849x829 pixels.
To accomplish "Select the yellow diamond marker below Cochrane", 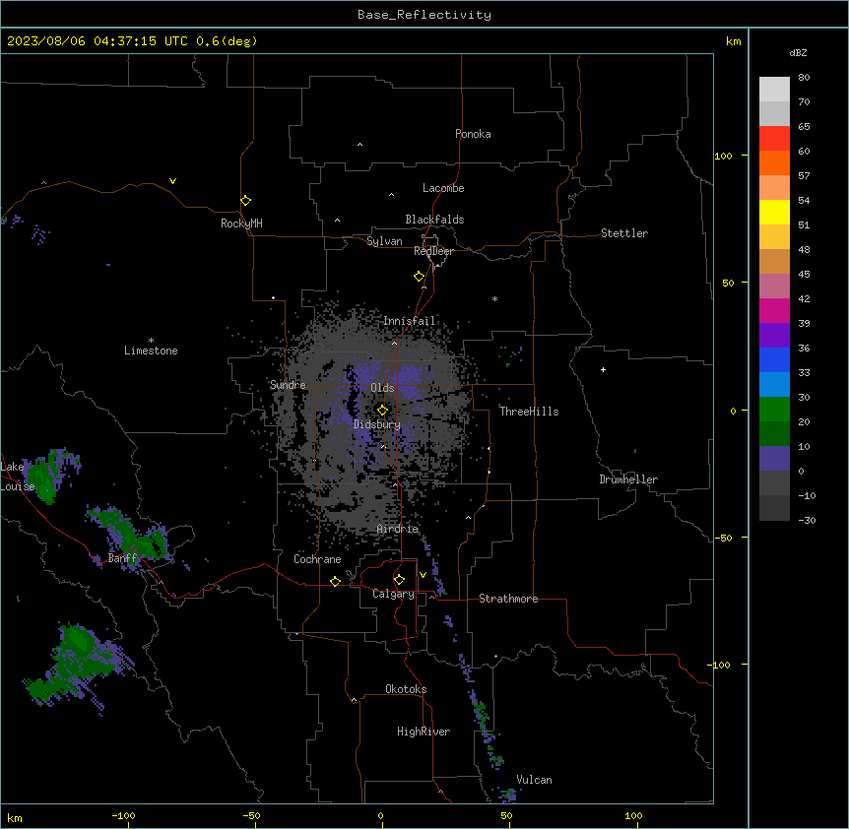I will pos(335,581).
